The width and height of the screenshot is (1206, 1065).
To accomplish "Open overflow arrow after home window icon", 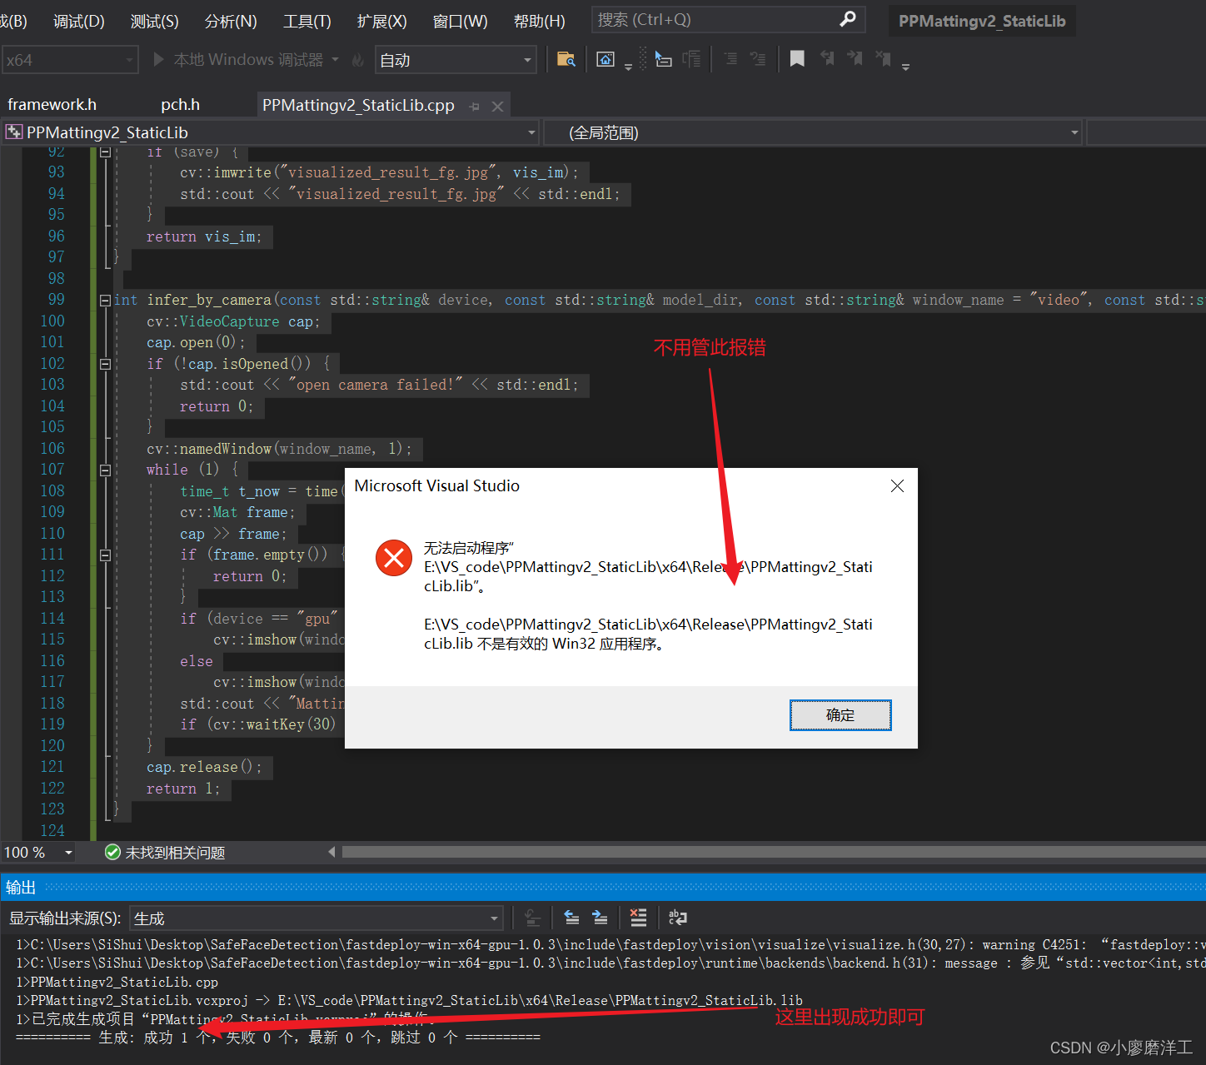I will (x=628, y=67).
